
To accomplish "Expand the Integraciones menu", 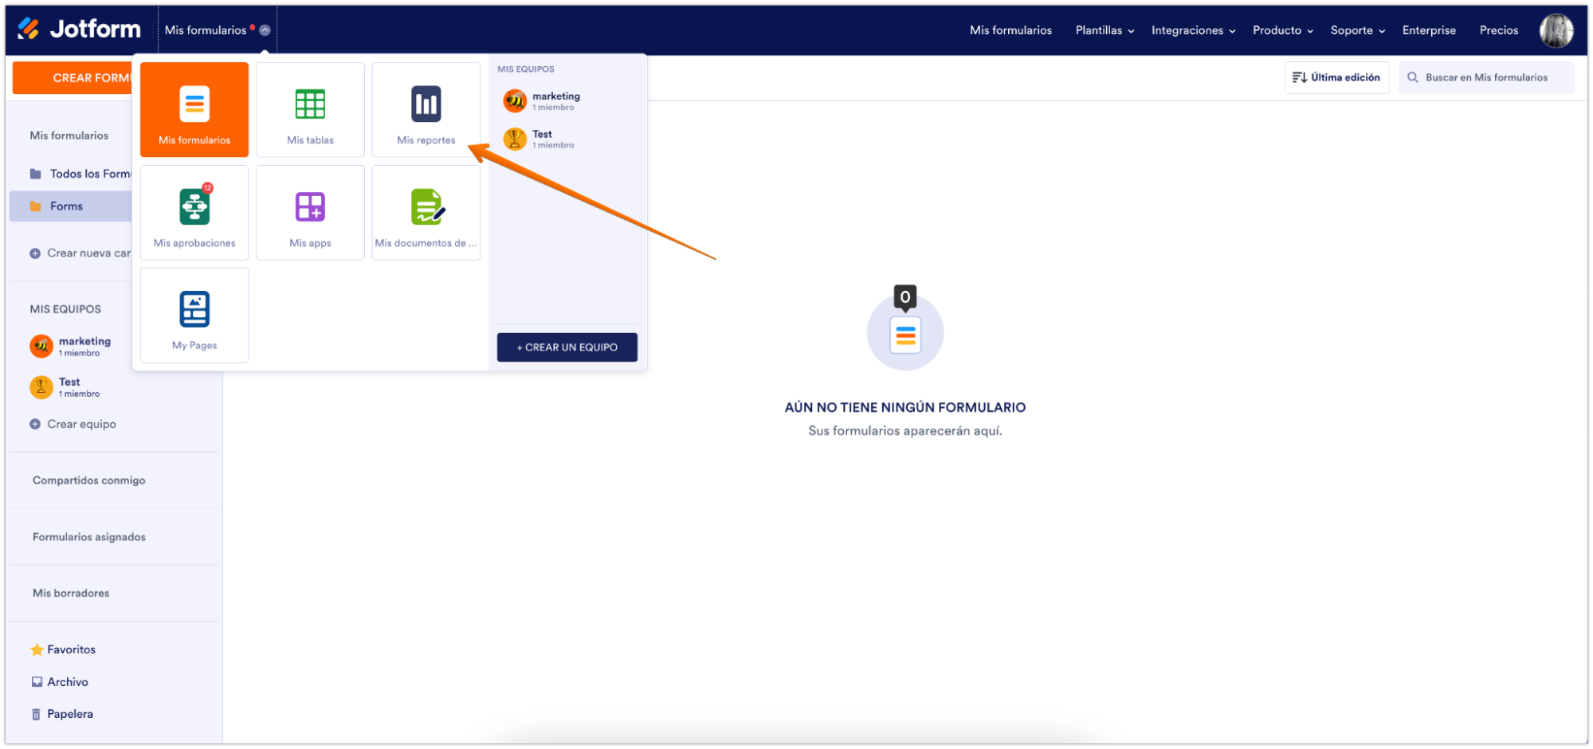I will 1193,30.
